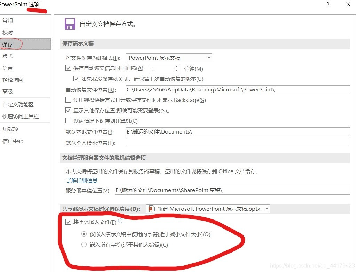Select the 保存 options category

(x=25, y=44)
